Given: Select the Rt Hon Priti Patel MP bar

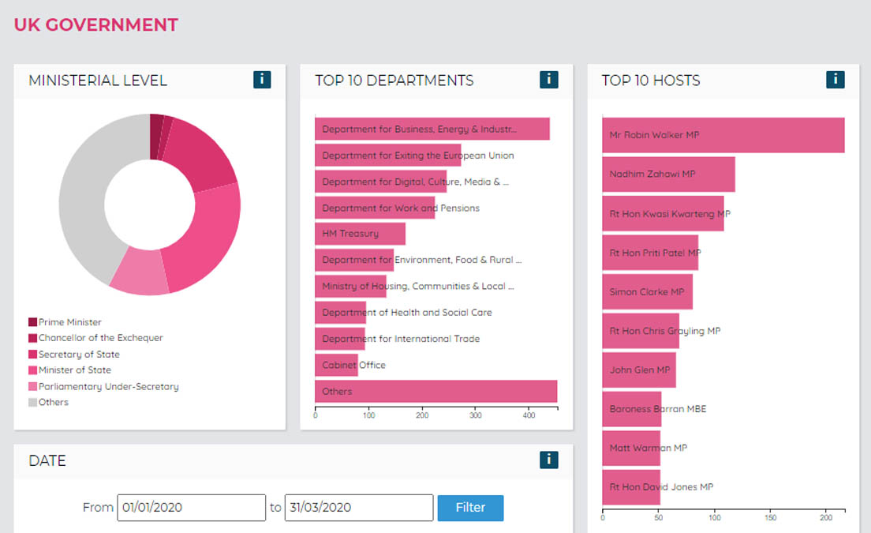Looking at the screenshot, I should (x=649, y=252).
